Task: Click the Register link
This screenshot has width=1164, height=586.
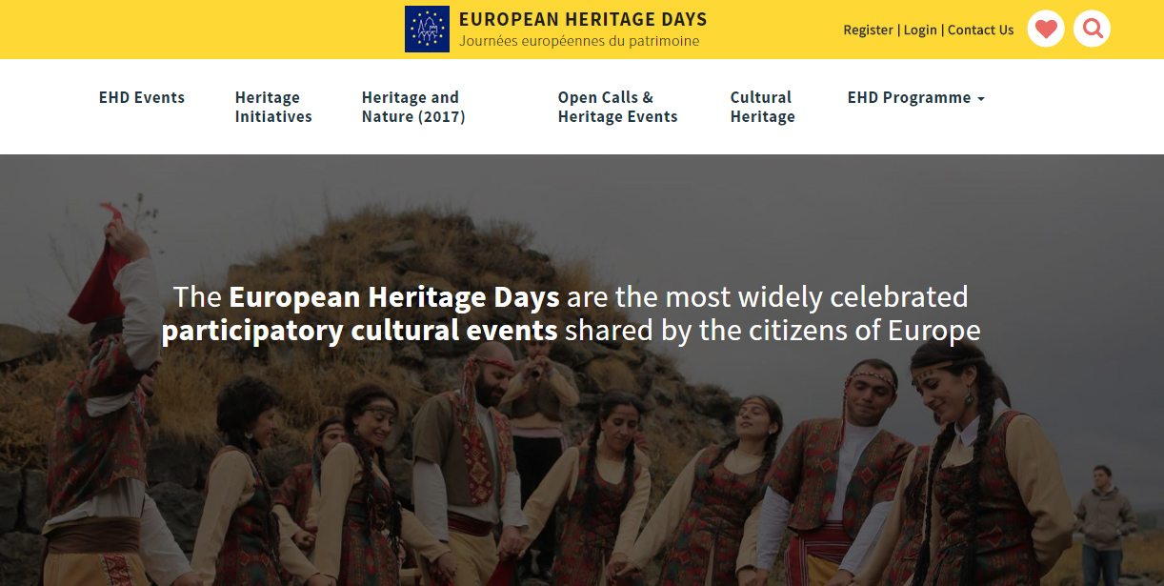Action: (x=868, y=30)
